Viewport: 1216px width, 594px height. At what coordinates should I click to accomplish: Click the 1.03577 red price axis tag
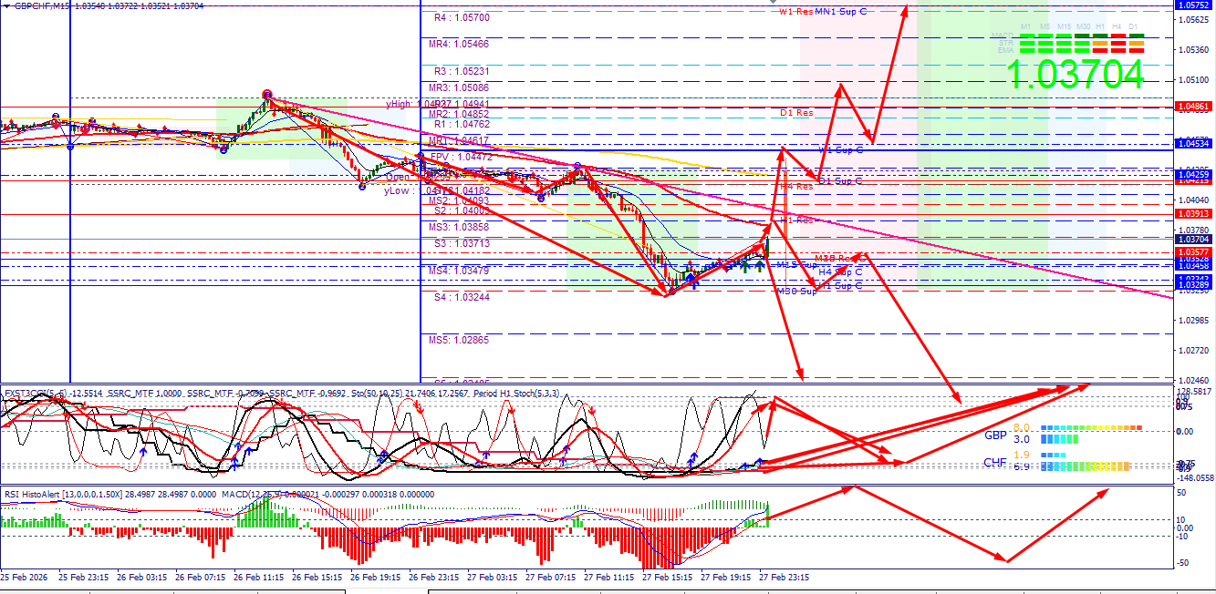click(1194, 251)
